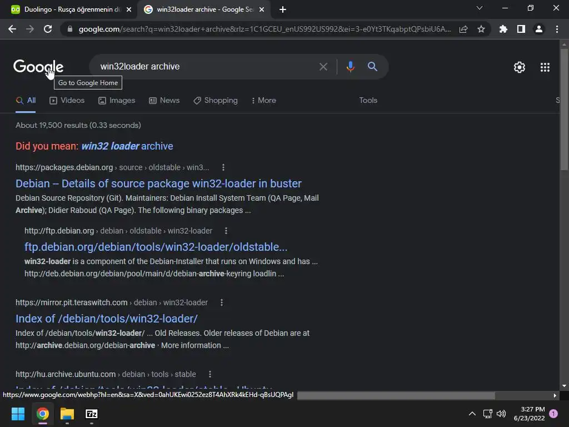
Task: Click the scroll-right arrow of horizontal scrollbar
Action: [x=555, y=395]
